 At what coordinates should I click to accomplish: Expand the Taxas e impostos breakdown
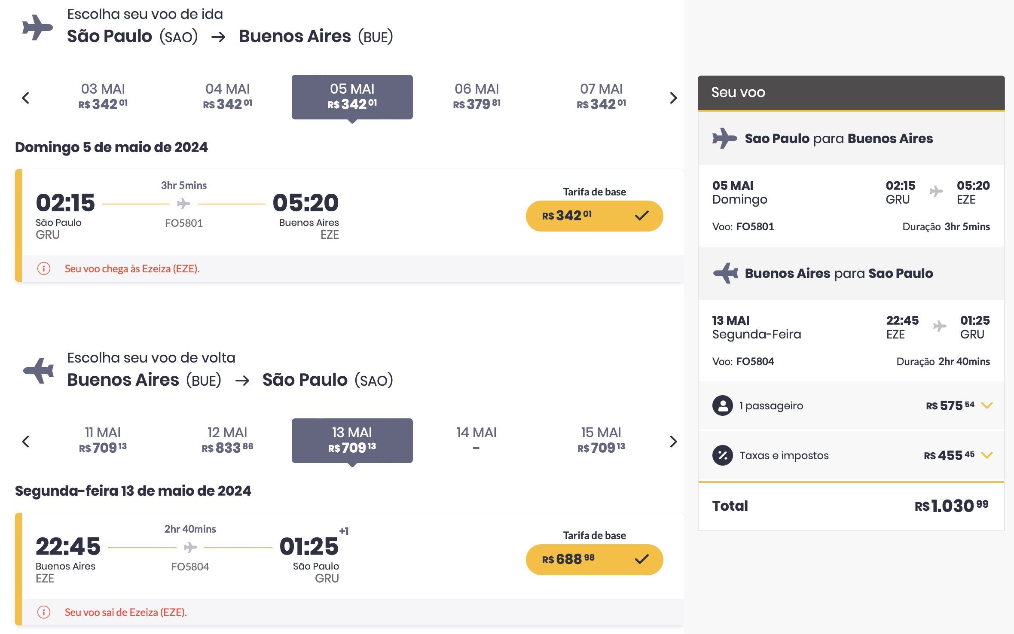[x=987, y=455]
